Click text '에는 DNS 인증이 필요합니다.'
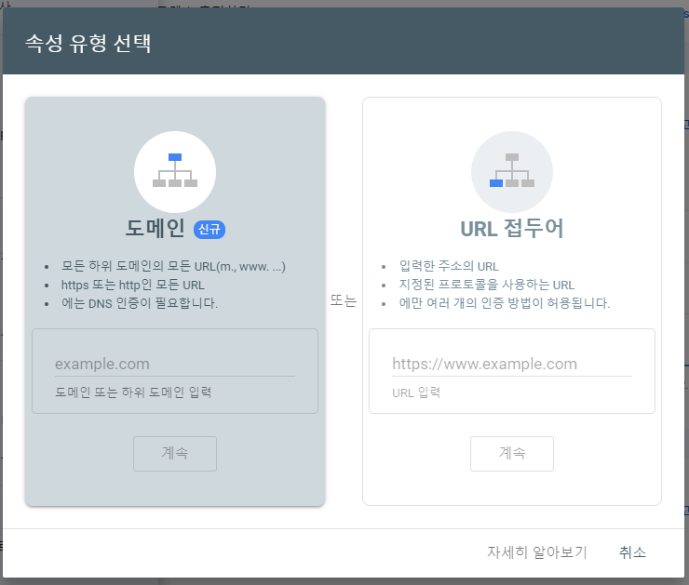689x585 pixels. point(140,303)
